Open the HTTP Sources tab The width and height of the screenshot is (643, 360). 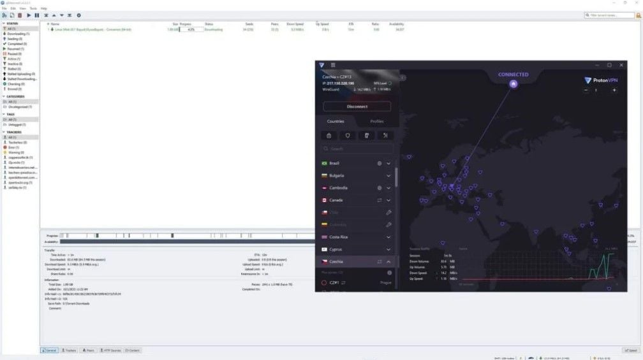click(110, 350)
